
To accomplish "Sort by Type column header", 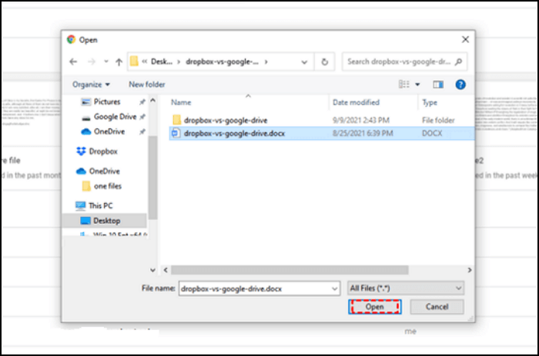I will pyautogui.click(x=430, y=102).
